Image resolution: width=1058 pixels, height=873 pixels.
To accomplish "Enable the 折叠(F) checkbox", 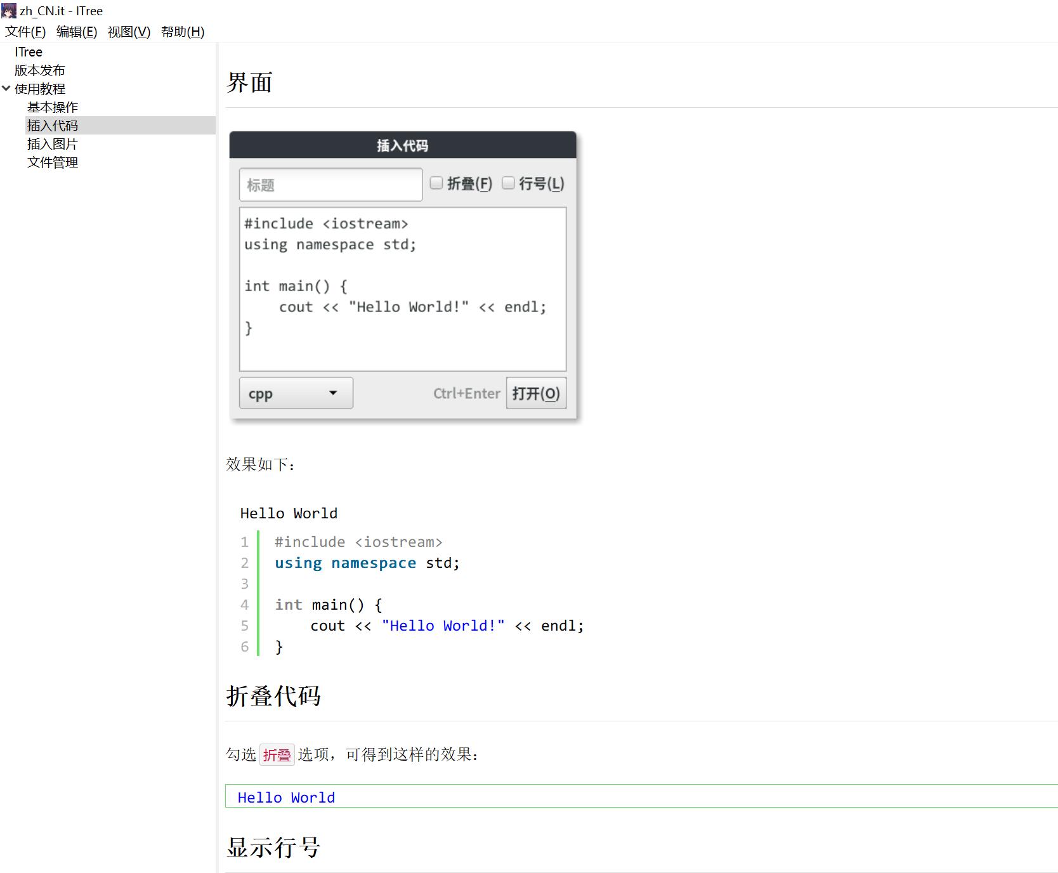I will pos(436,183).
